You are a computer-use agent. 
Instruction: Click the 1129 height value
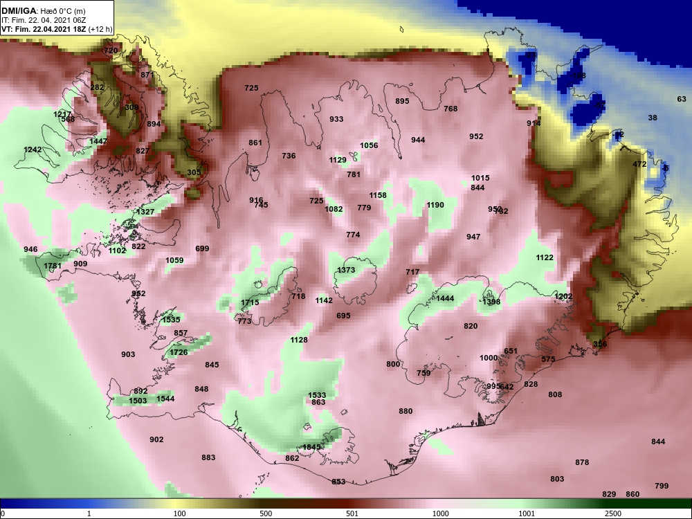pyautogui.click(x=338, y=160)
